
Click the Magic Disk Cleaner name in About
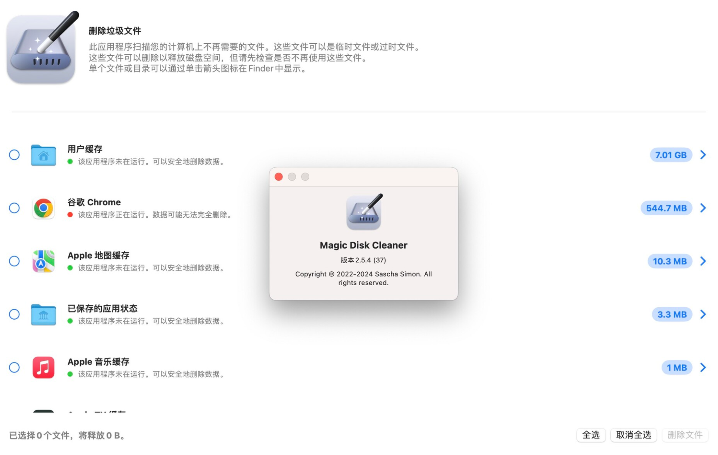click(364, 245)
